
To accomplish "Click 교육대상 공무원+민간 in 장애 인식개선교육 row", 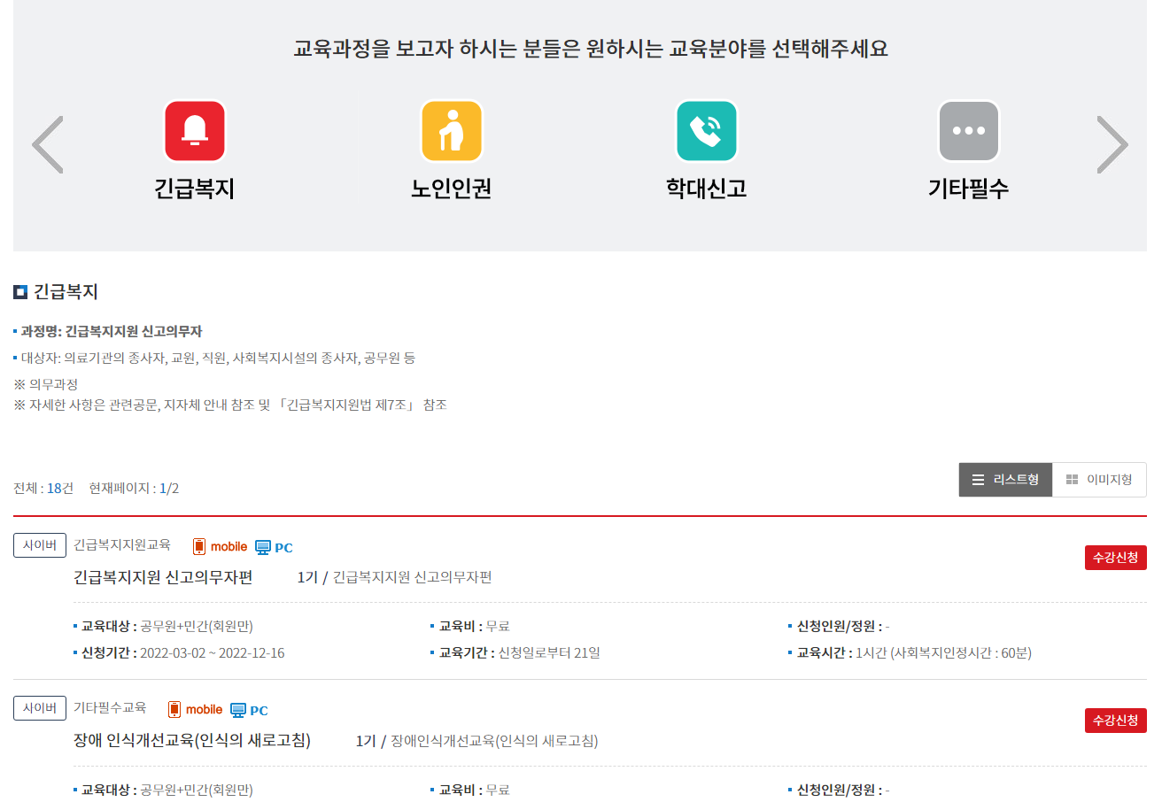I will [x=167, y=790].
